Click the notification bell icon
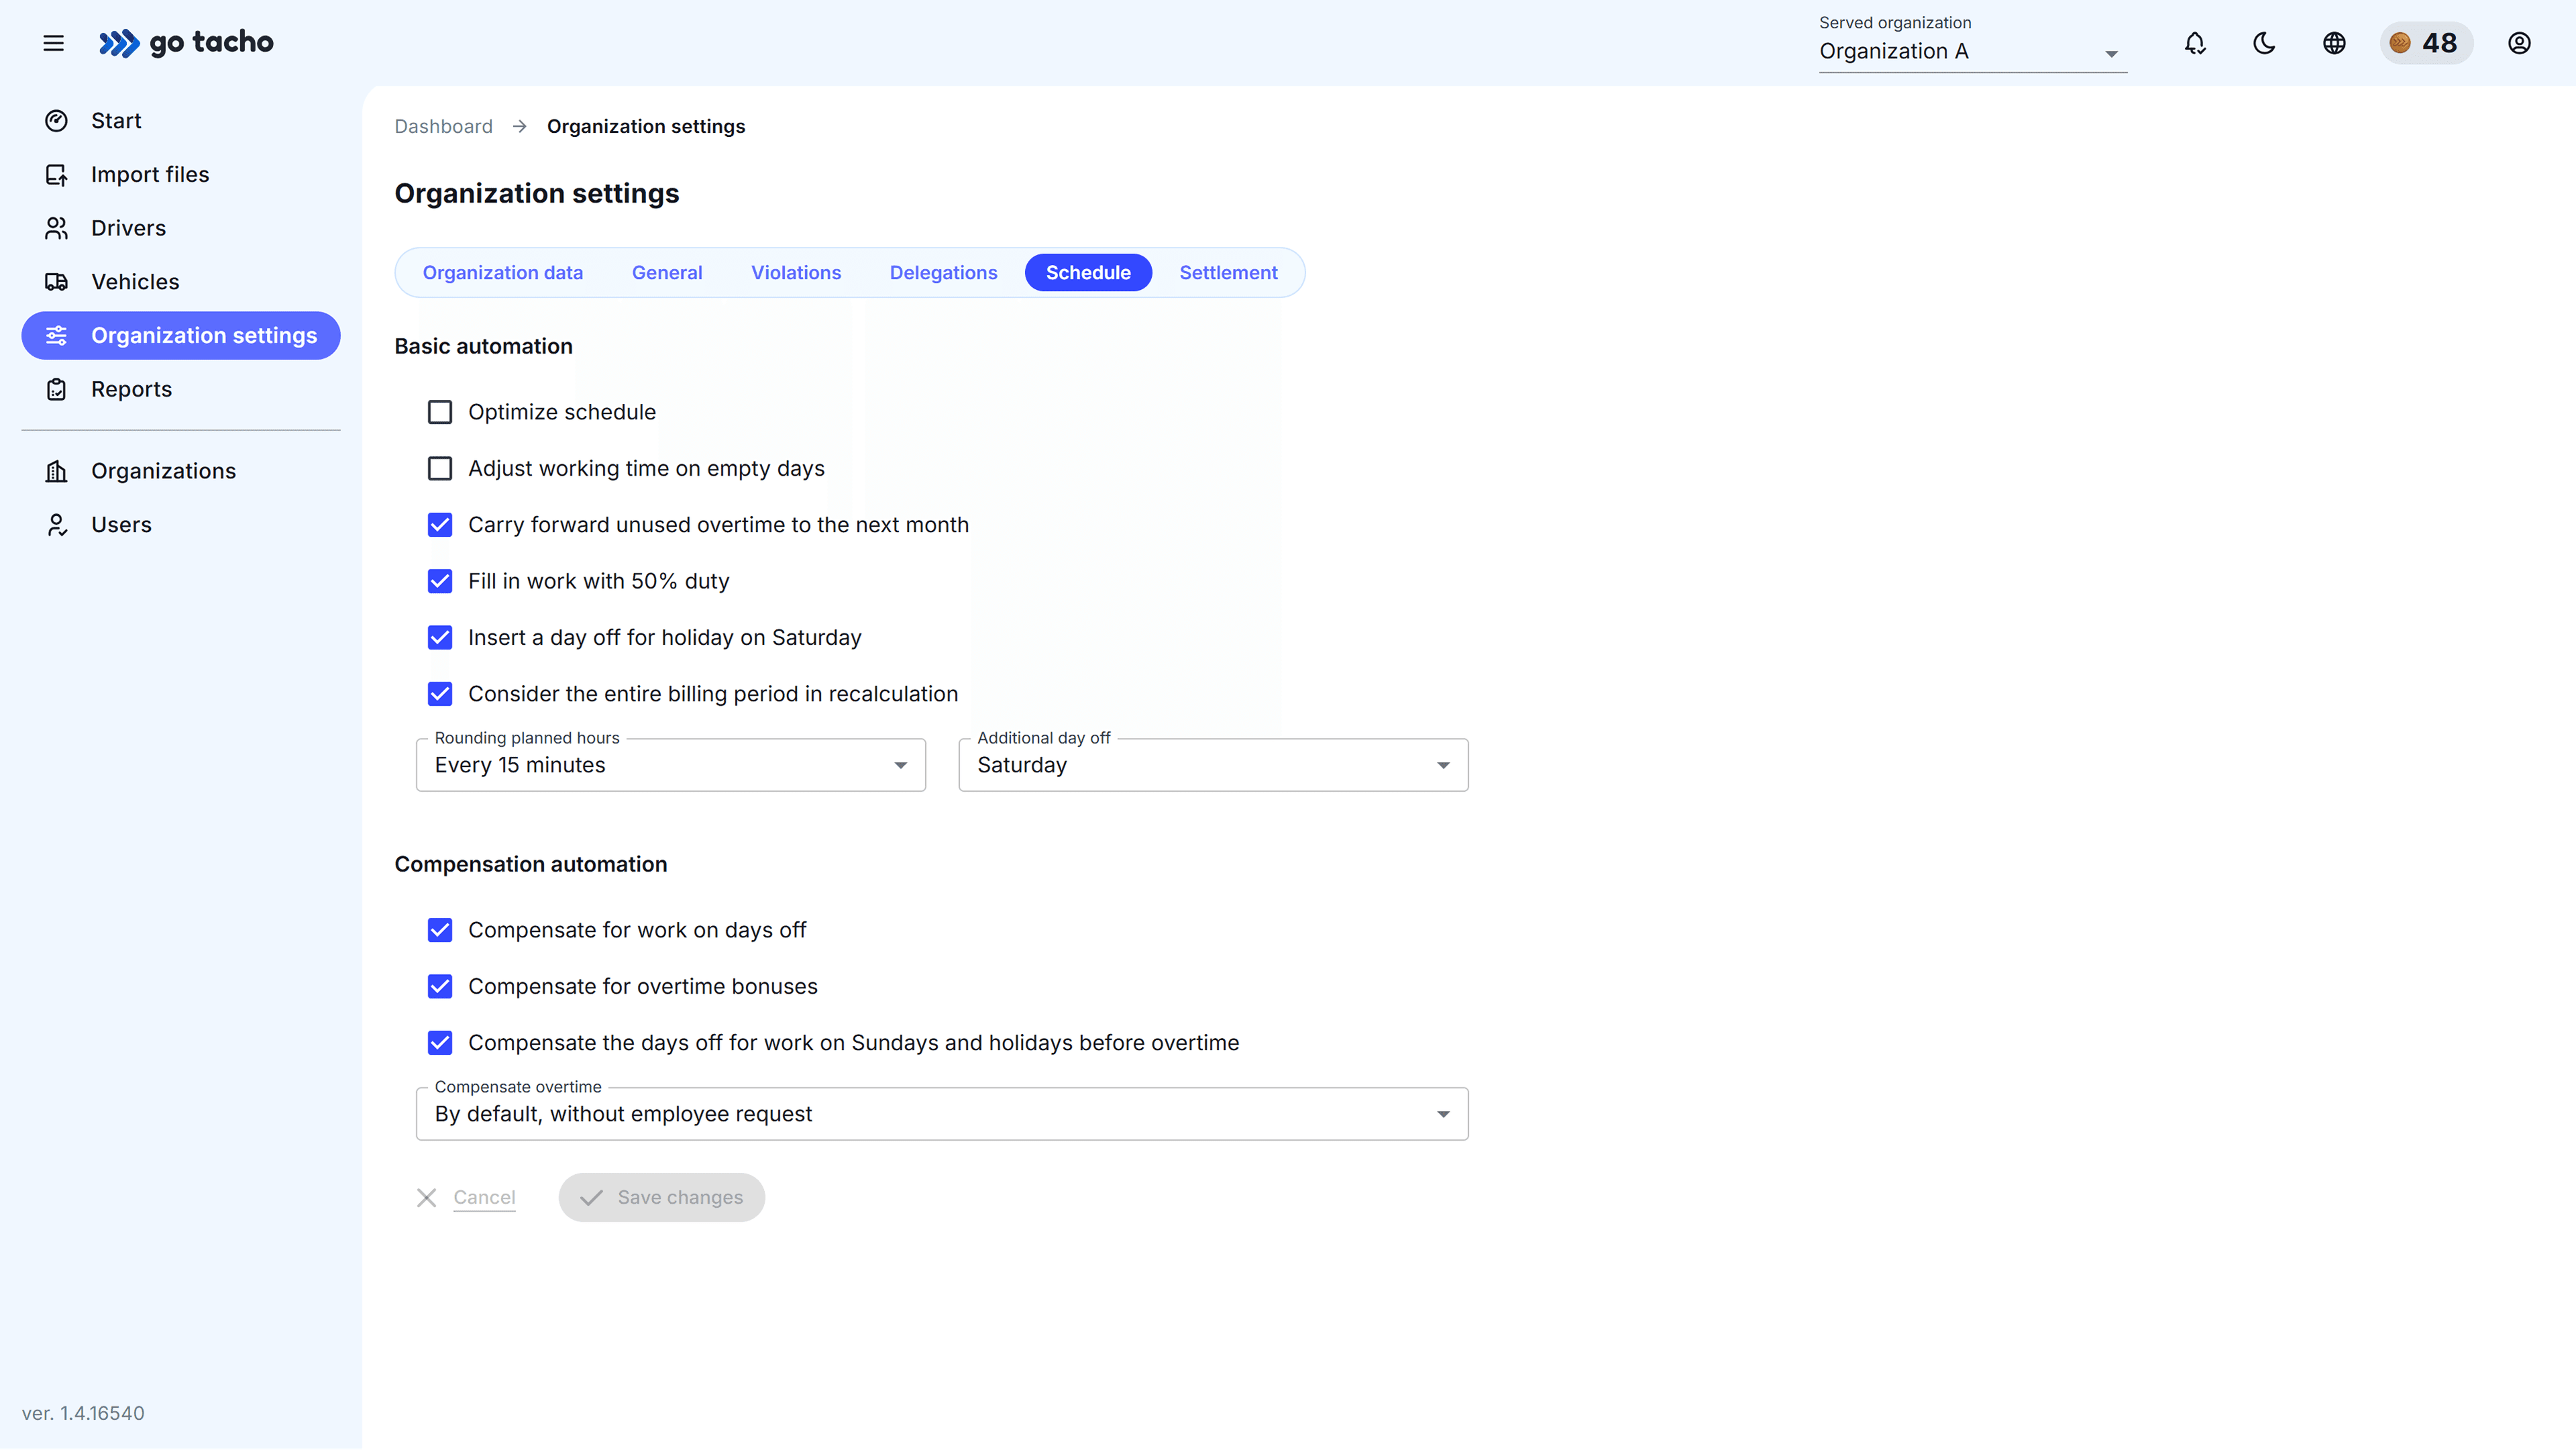 click(x=2194, y=43)
